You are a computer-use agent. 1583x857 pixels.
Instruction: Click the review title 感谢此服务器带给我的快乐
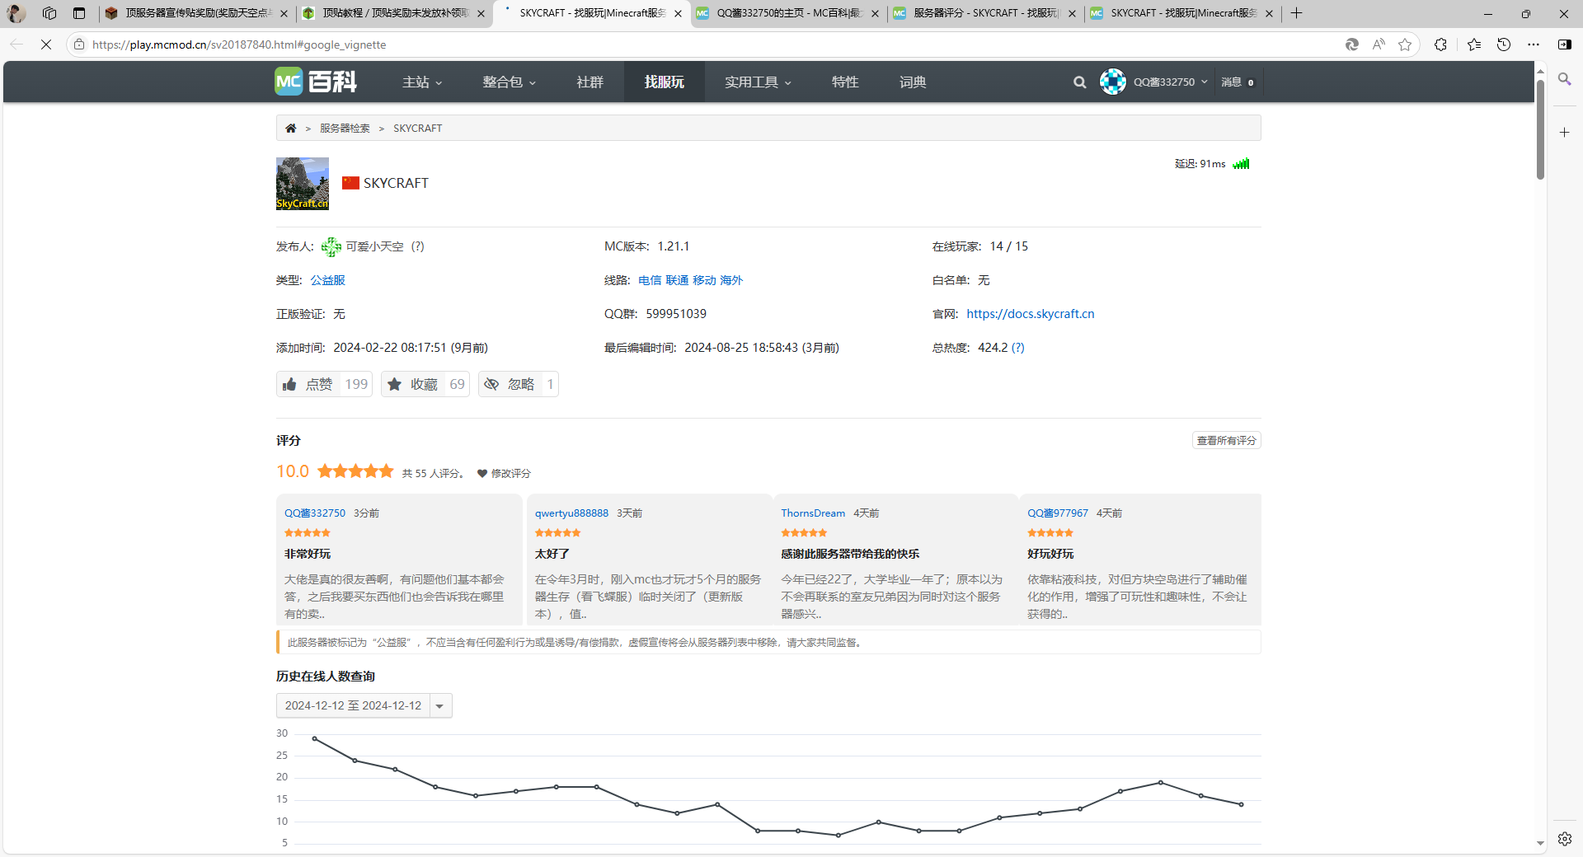coord(850,554)
